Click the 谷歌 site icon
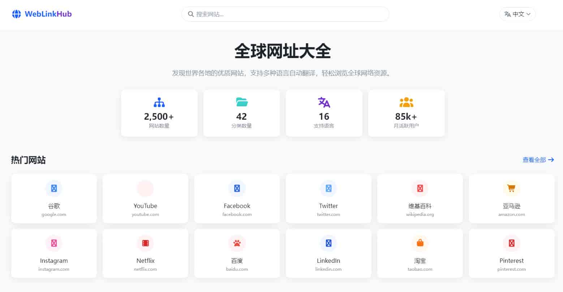 click(54, 188)
